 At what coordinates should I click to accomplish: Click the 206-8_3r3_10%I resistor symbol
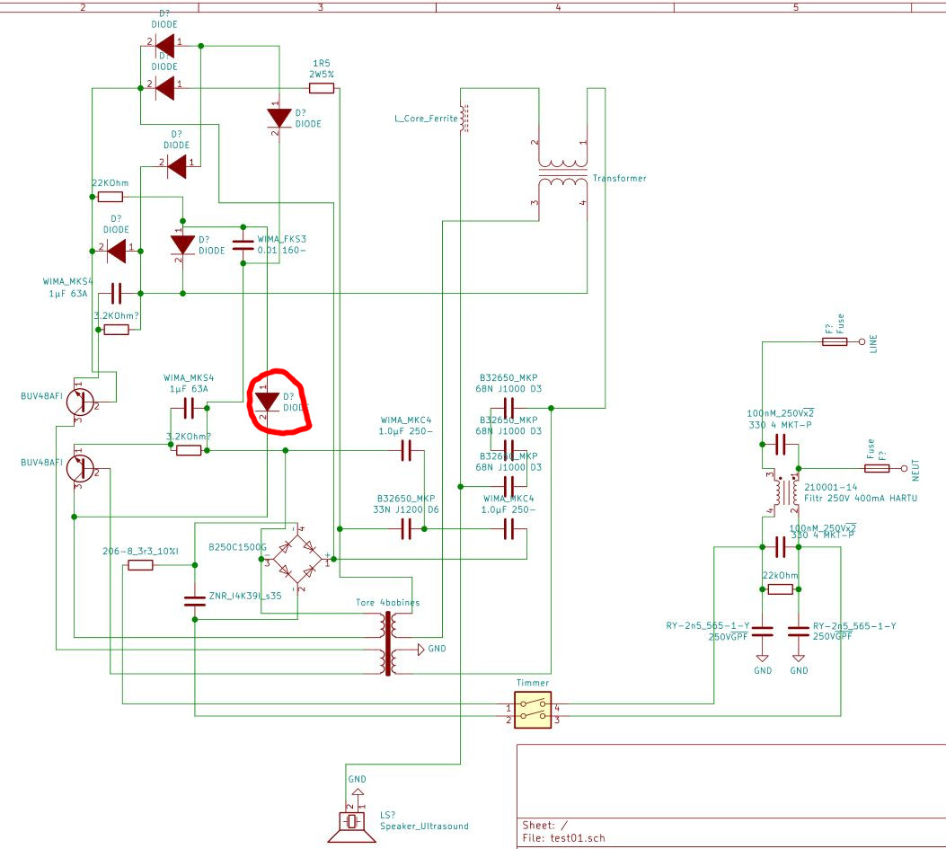140,565
